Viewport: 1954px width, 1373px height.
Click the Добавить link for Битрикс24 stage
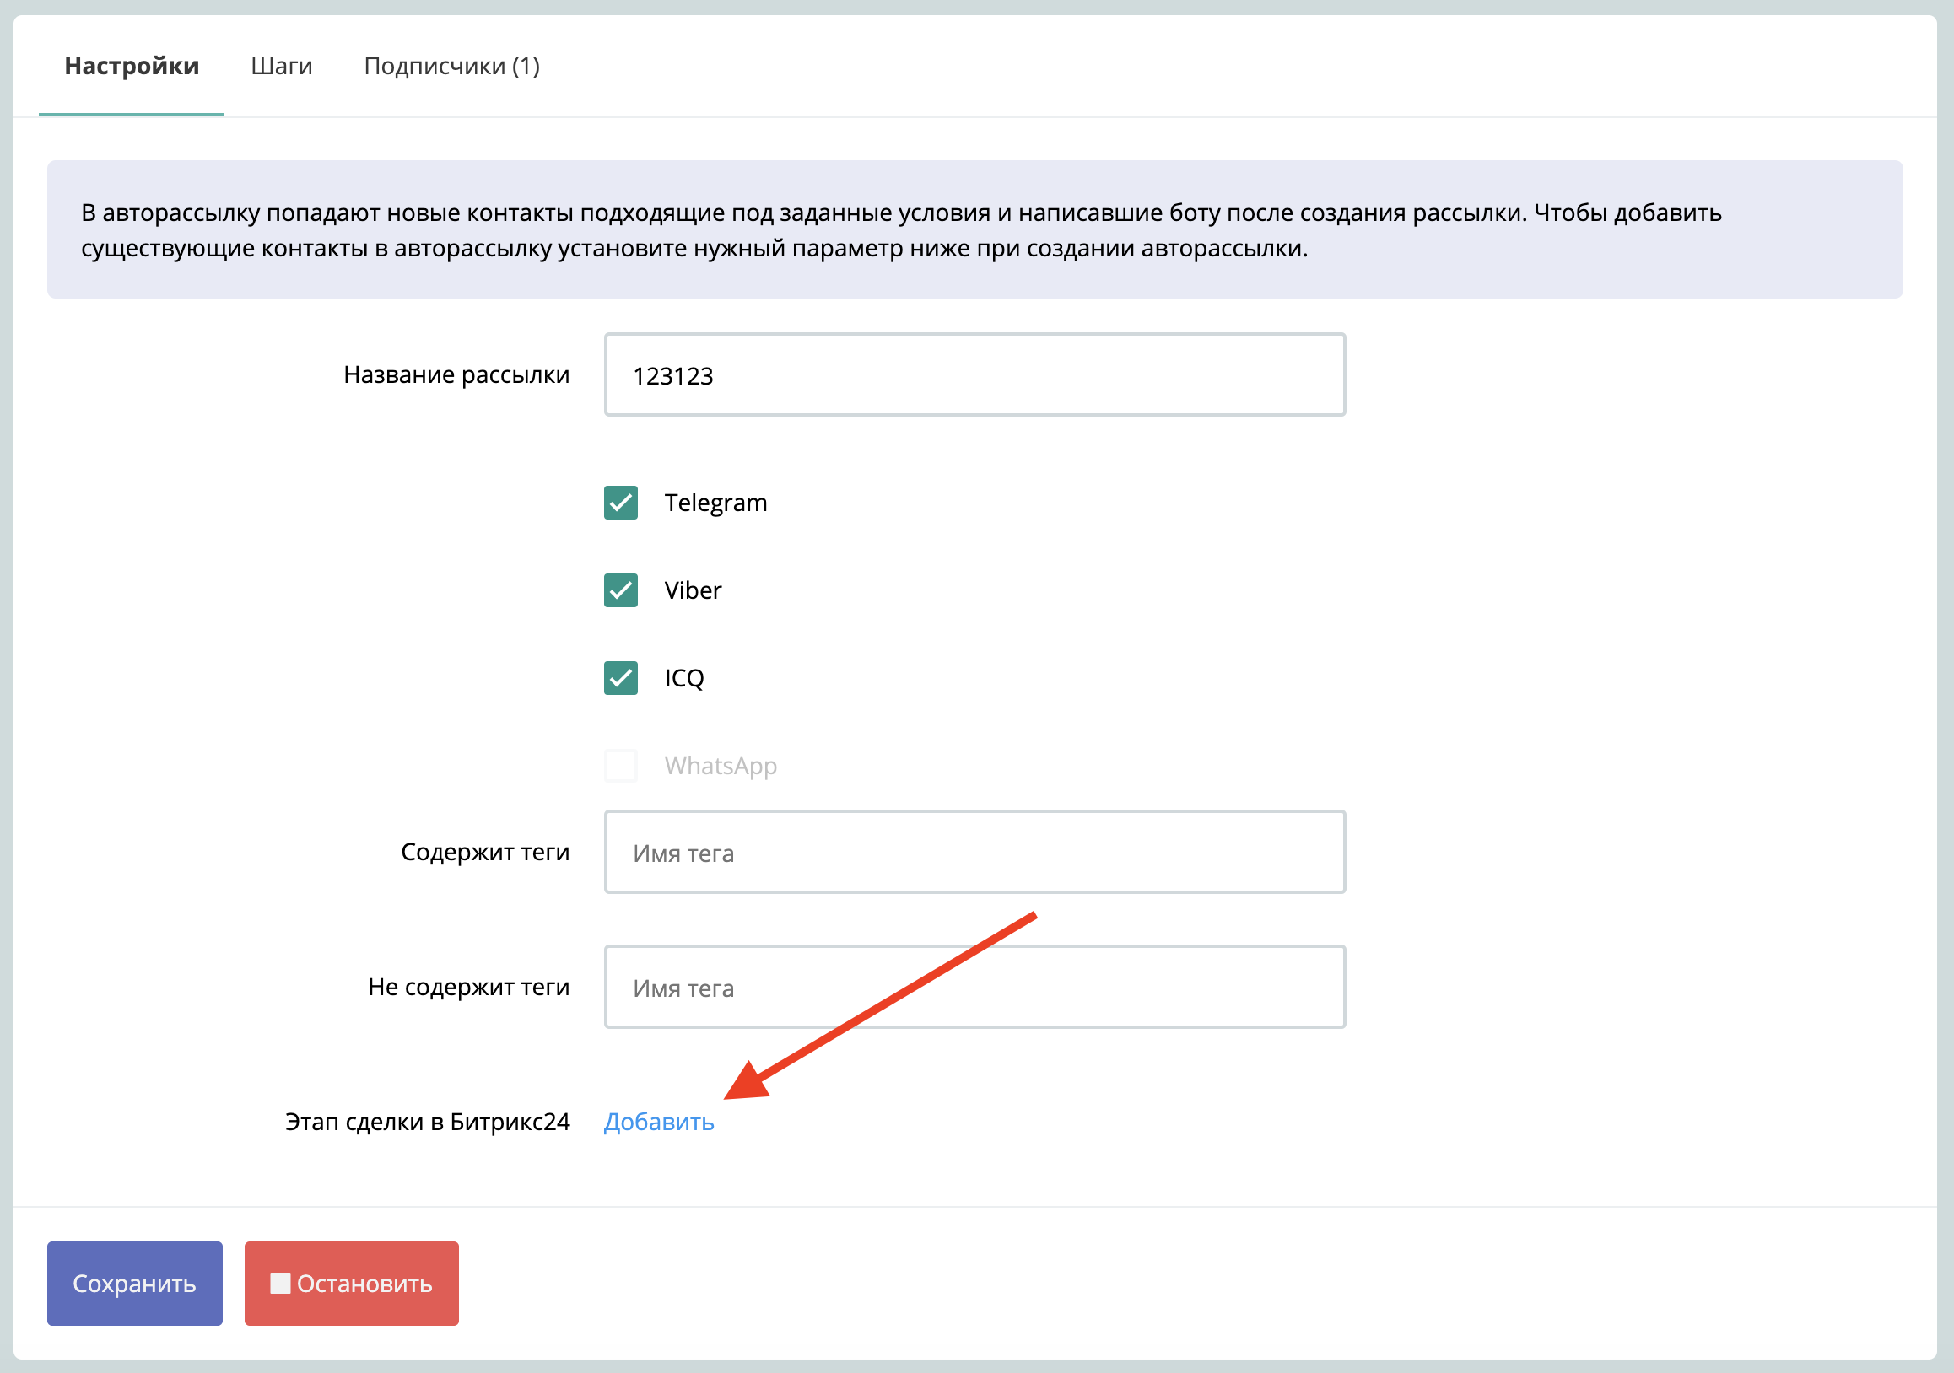[x=659, y=1122]
